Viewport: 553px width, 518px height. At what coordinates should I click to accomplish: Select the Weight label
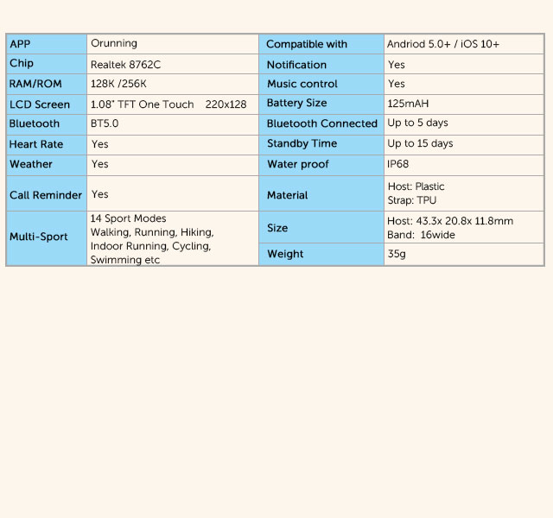pyautogui.click(x=285, y=254)
